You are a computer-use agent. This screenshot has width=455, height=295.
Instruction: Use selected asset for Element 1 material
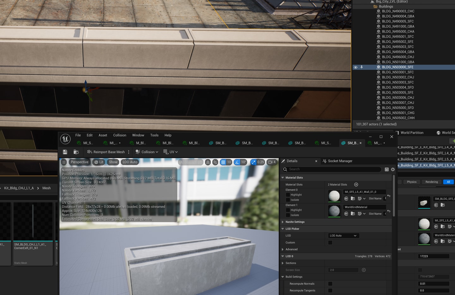(x=346, y=214)
